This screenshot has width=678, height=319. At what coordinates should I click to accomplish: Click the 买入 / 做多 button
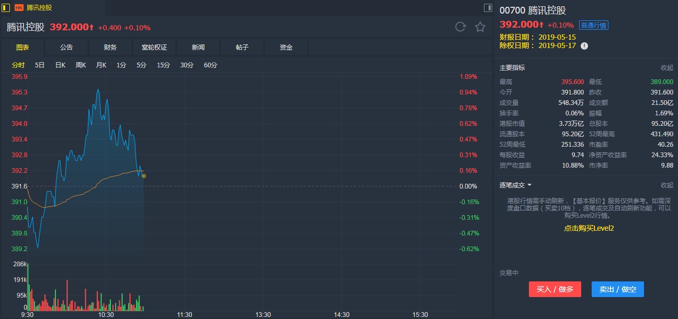pos(555,289)
